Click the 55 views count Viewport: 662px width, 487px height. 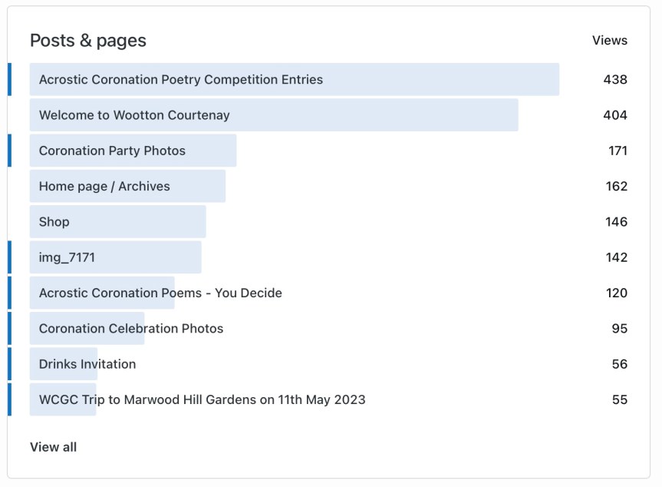pos(619,399)
